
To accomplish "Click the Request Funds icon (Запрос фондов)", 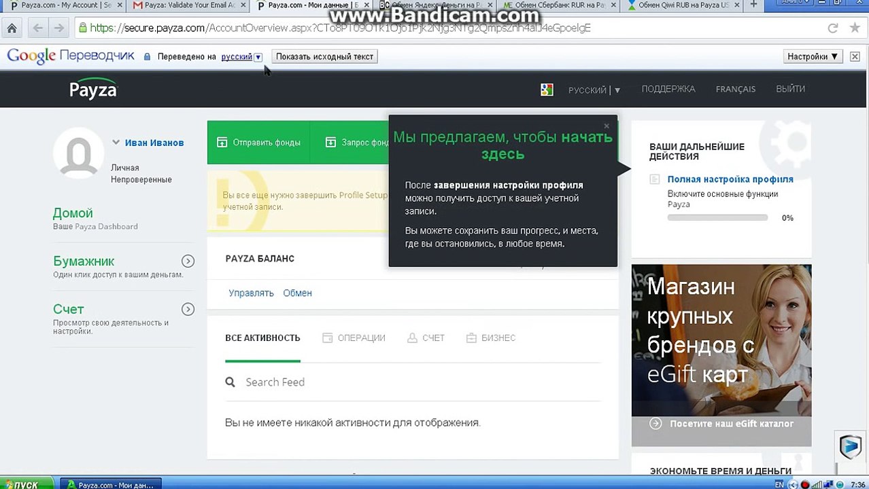I will (330, 143).
